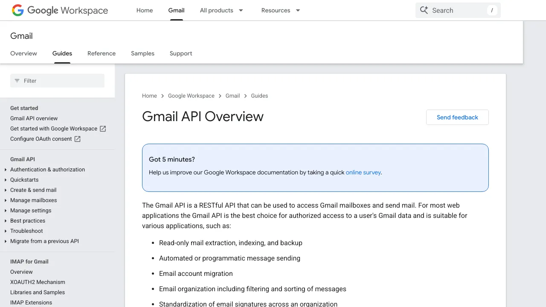
Task: Click the IMAP for Gmail sidebar heading
Action: click(x=29, y=262)
